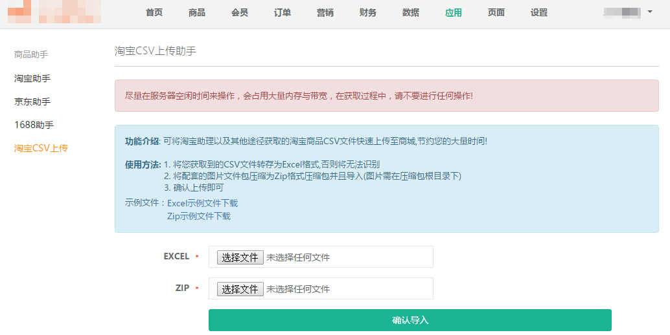670x335 pixels.
Task: Open the 订单 navigation item
Action: [x=283, y=13]
